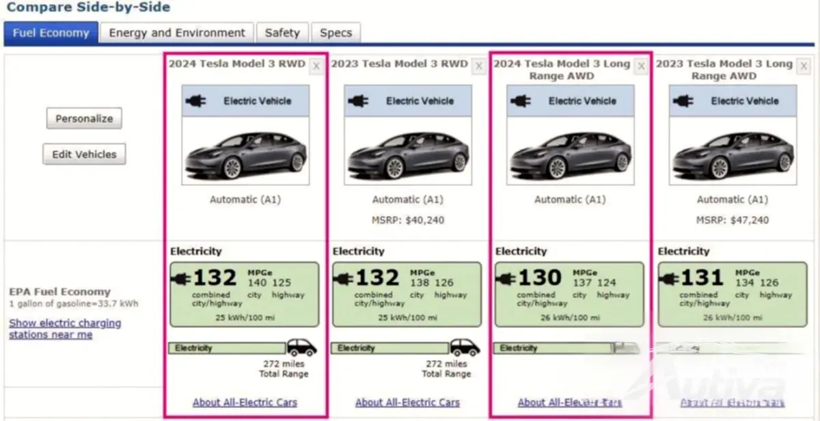Screen dimensions: 820x421
Task: Click Electricity range bar for 2023 Model 3 RWD
Action: [389, 348]
